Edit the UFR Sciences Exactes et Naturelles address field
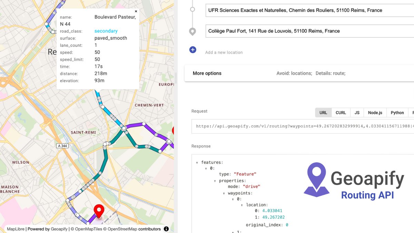The height and width of the screenshot is (233, 414). [309, 10]
